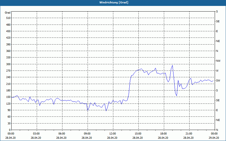Click the 60 y-axis value
This screenshot has height=141, width=226.
pyautogui.click(x=9, y=117)
